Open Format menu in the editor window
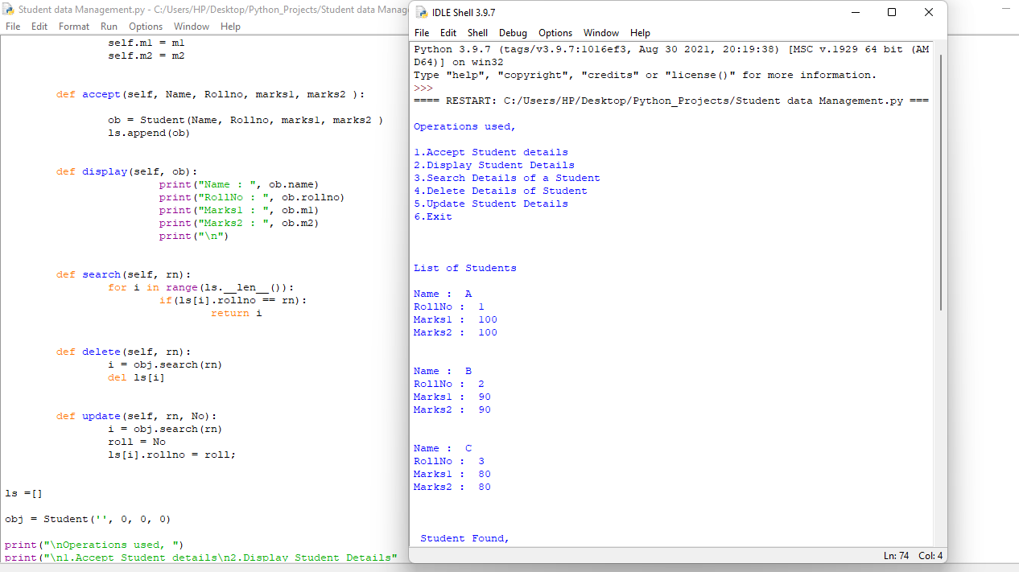Image resolution: width=1019 pixels, height=572 pixels. pos(74,27)
